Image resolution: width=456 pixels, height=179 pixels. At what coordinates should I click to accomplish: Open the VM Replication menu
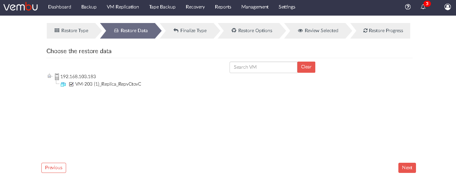pos(123,7)
